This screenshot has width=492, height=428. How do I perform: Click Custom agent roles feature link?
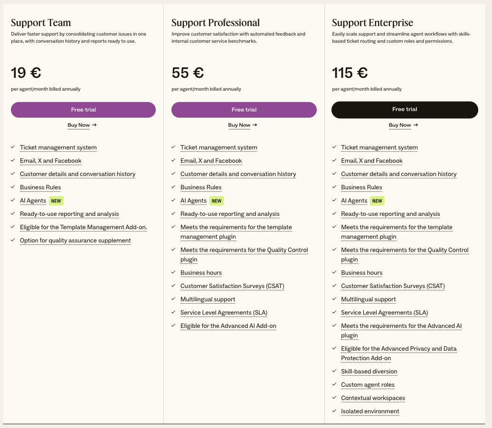coord(368,385)
